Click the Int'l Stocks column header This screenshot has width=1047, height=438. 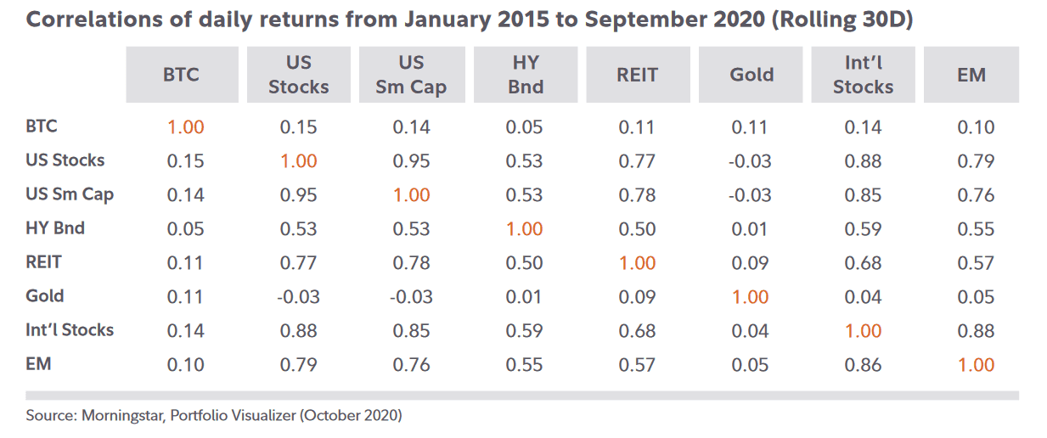(863, 75)
